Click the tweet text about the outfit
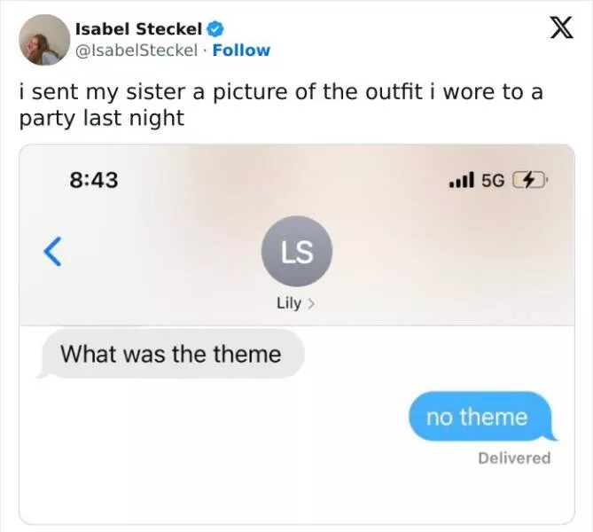The width and height of the screenshot is (593, 532). tap(281, 105)
